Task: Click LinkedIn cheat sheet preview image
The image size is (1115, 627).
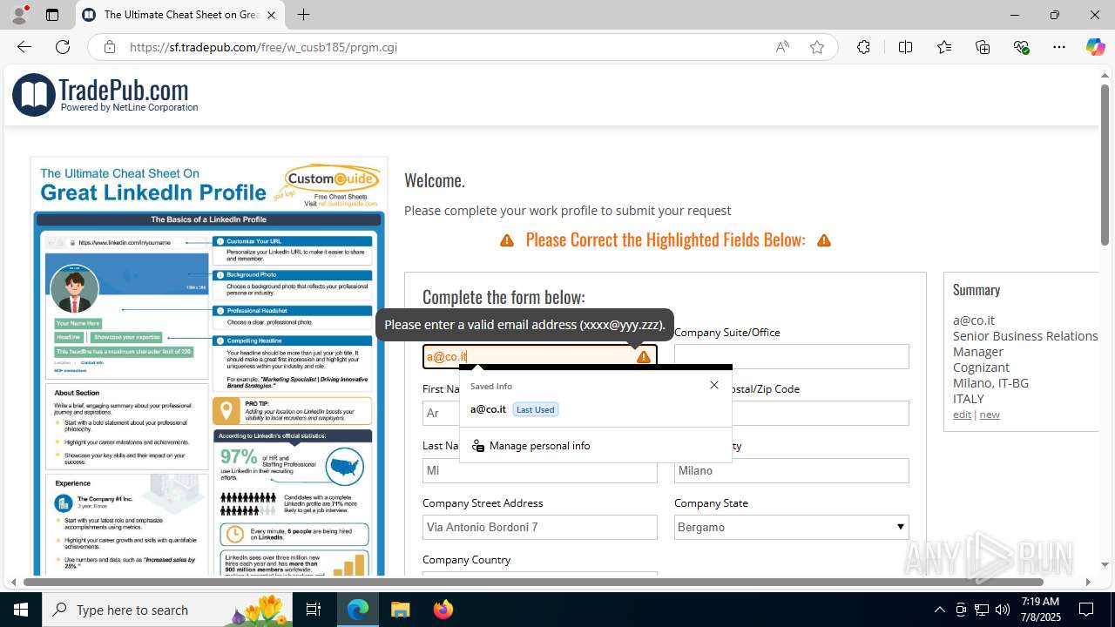Action: 209,366
